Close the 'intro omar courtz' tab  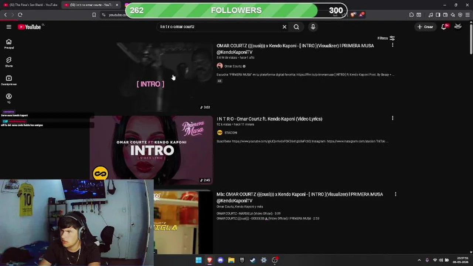point(117,5)
